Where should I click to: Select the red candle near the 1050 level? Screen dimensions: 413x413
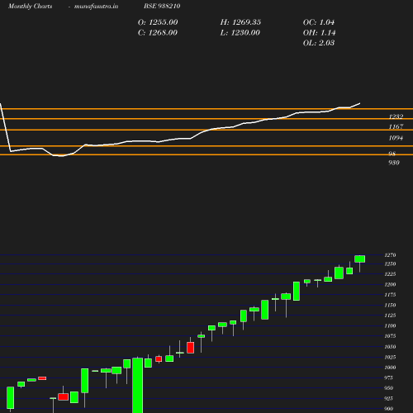tap(190, 348)
